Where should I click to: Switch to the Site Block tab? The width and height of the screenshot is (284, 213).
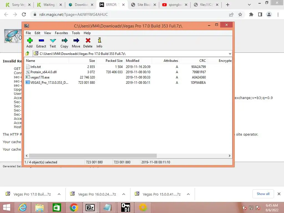(143, 5)
